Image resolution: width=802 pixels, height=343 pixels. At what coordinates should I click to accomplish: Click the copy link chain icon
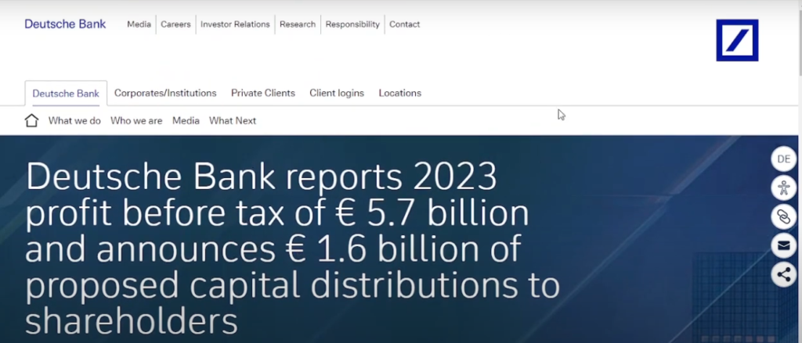click(782, 216)
